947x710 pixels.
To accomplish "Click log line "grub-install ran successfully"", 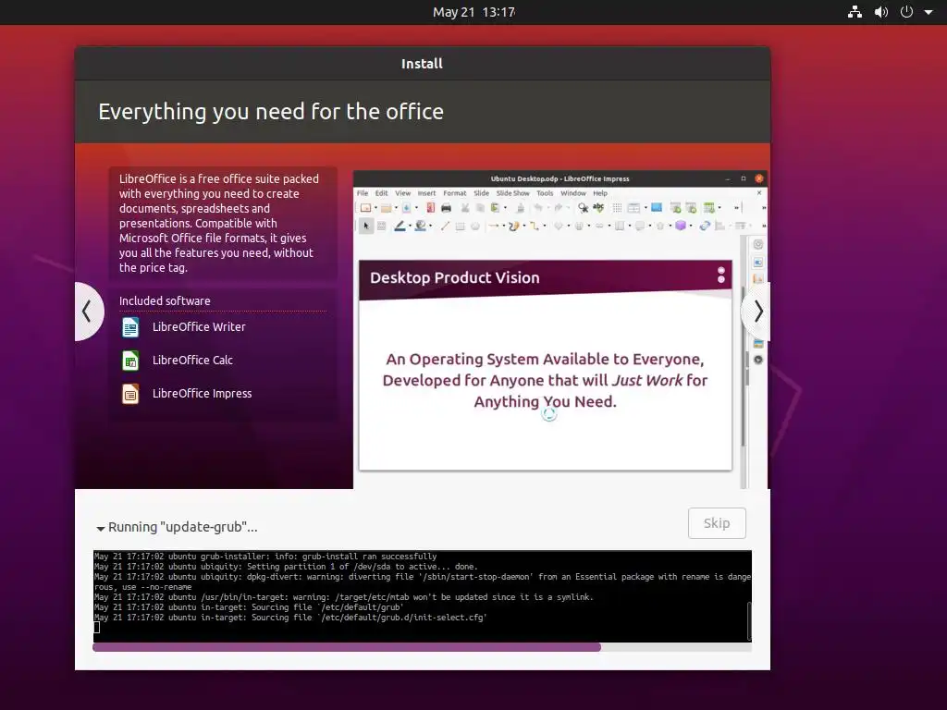I will click(x=265, y=557).
